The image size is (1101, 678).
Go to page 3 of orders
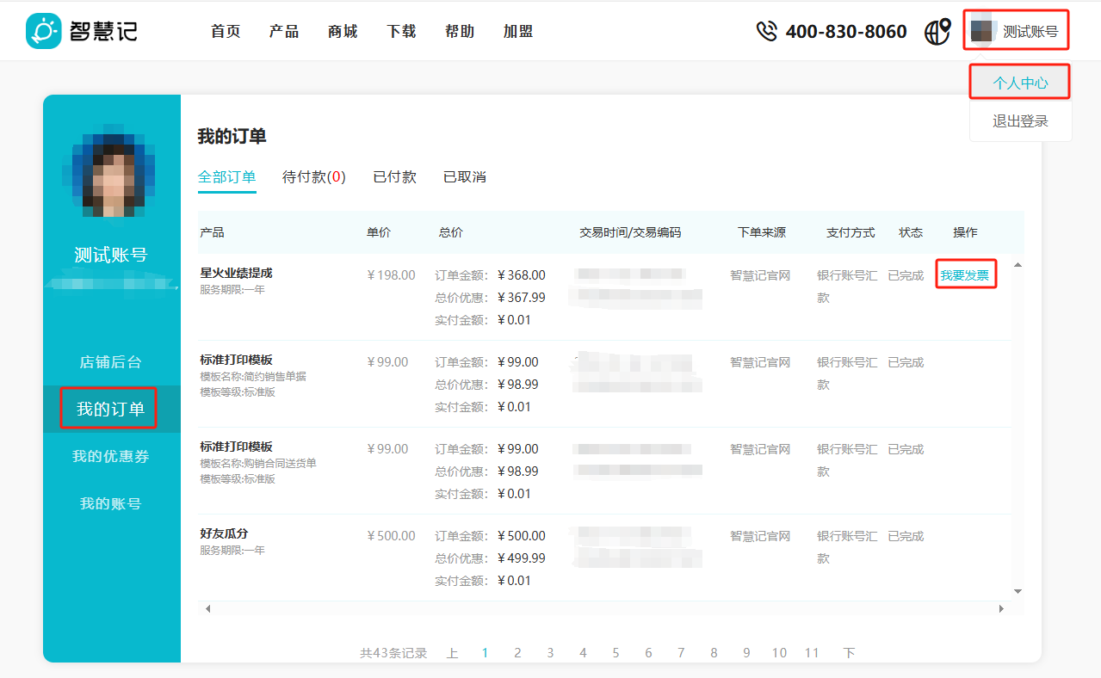(550, 653)
